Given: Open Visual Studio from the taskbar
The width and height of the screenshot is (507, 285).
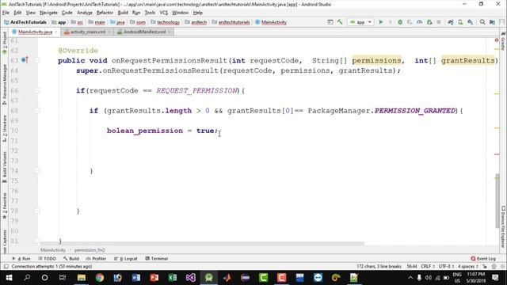Looking at the screenshot, I should point(190,278).
